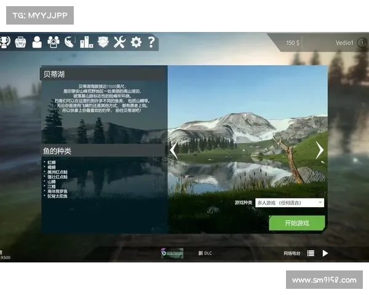Click the player level 1 badge
This screenshot has width=369, height=295.
click(362, 43)
